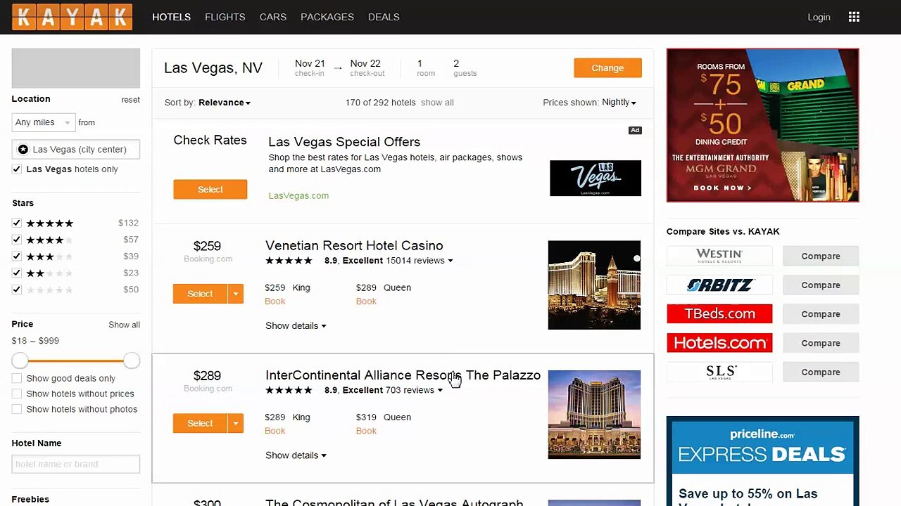Click the Hotel Name input field
The height and width of the screenshot is (506, 901).
click(76, 464)
